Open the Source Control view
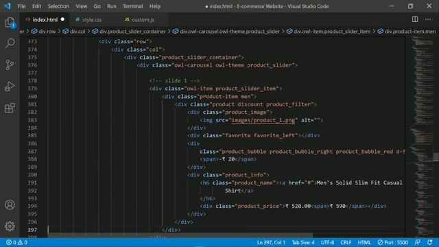Screen dimensions: 439x247 (10, 65)
